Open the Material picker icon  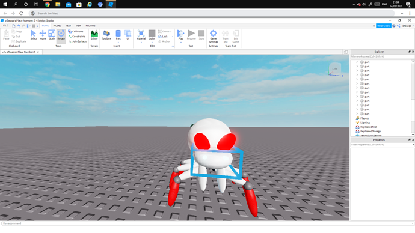tap(141, 33)
